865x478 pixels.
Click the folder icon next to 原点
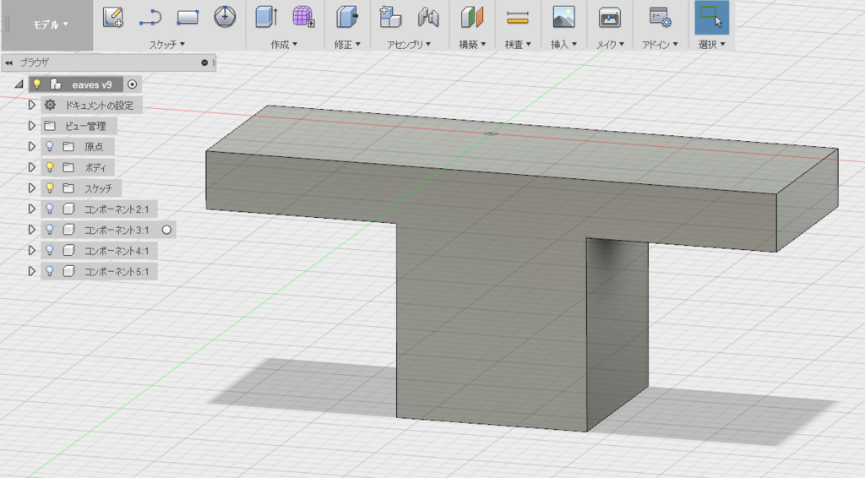(x=68, y=147)
